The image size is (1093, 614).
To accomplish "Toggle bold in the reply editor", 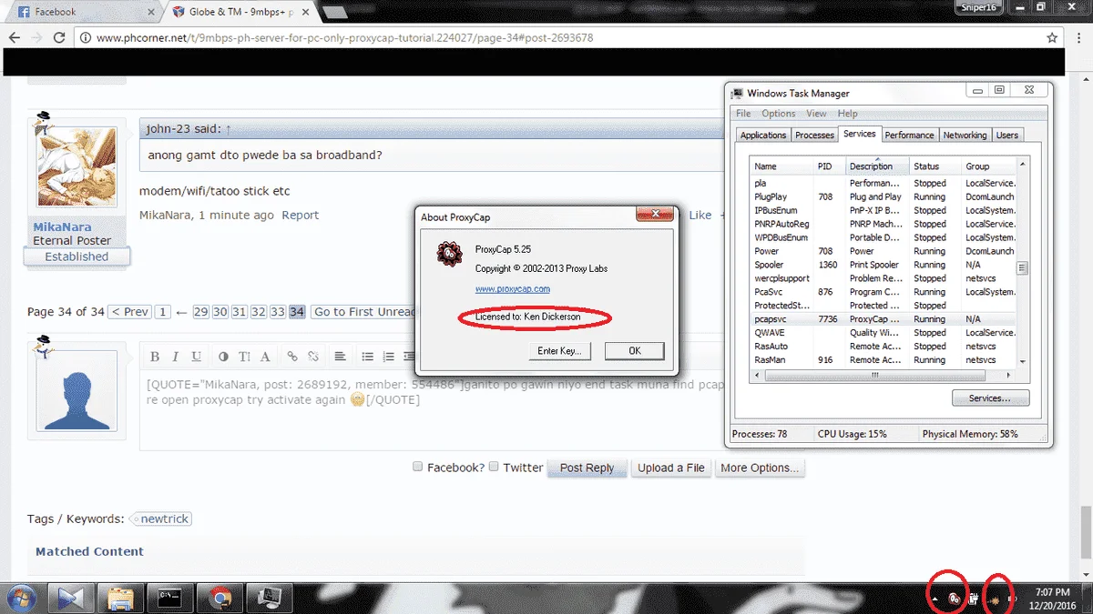I will pyautogui.click(x=155, y=357).
